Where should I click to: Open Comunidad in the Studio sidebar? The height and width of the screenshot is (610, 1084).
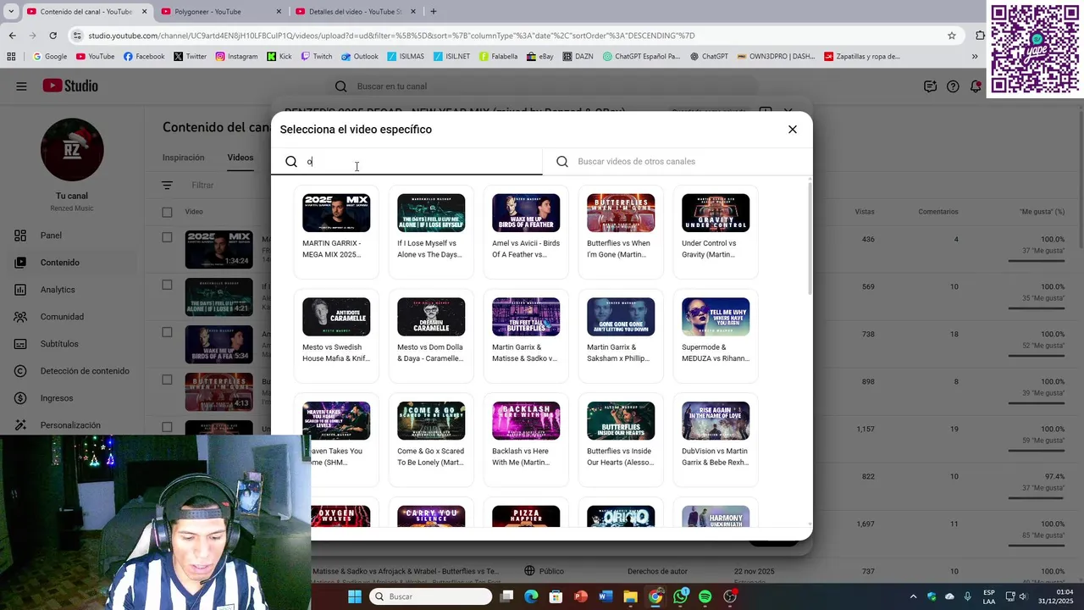click(72, 317)
